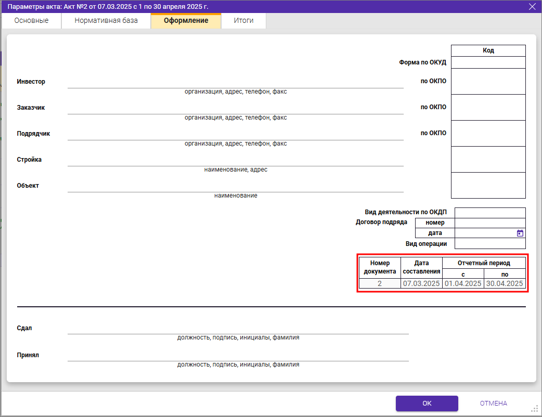Open the Нормативная база tab
This screenshot has height=417, width=542.
(106, 21)
